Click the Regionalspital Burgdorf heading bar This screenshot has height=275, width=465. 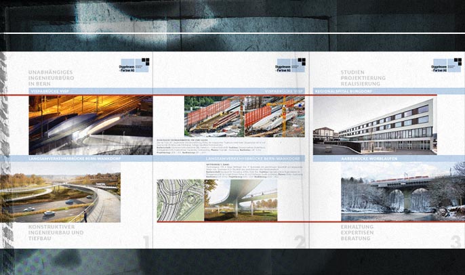point(375,90)
